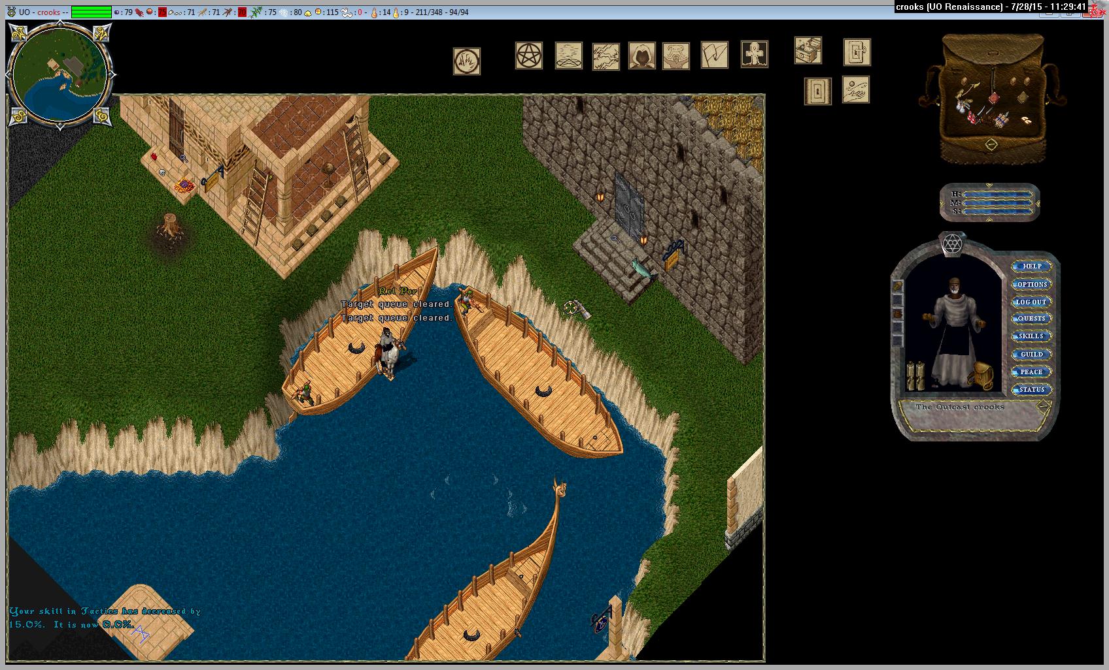Cast the lightning bolts spell icon
Viewport: 1109px width, 670px height.
pos(606,56)
